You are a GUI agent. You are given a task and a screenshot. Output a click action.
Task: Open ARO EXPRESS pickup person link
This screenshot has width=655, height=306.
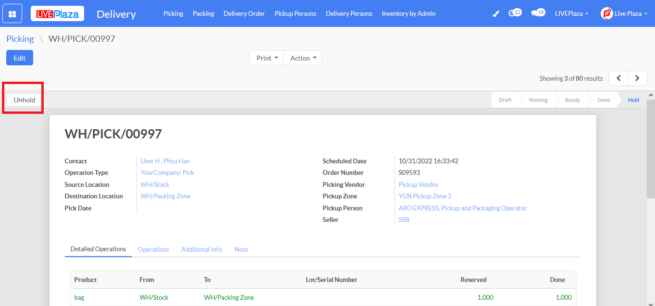point(462,208)
